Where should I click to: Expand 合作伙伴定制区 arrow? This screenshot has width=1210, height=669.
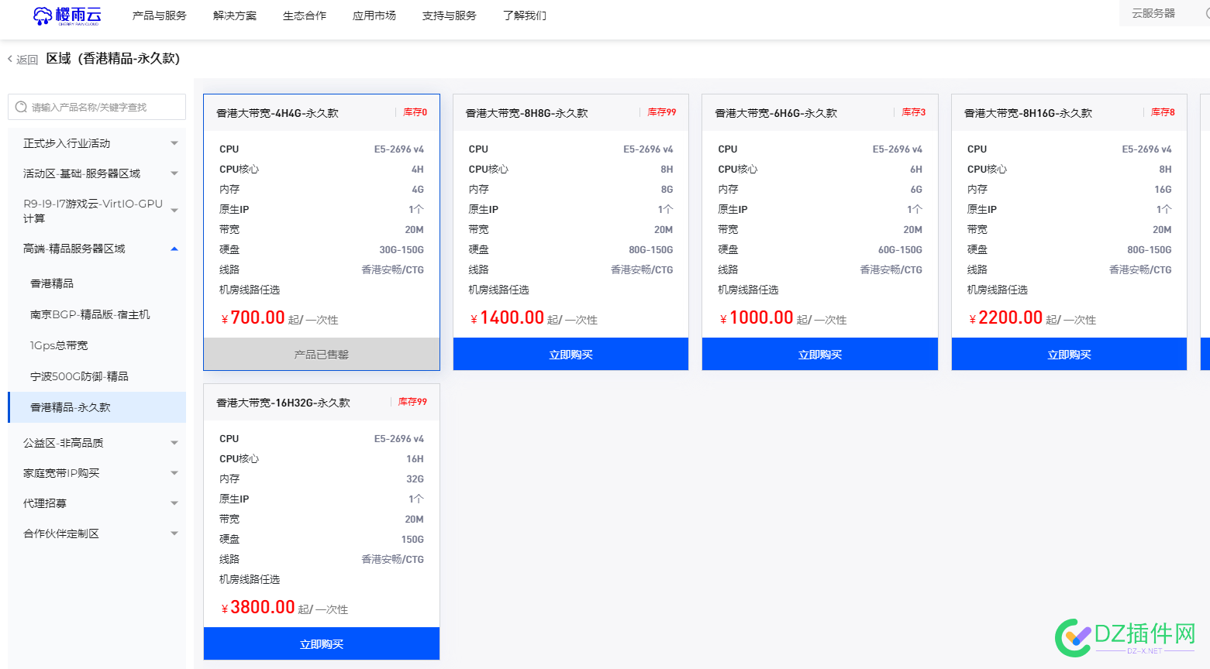[x=174, y=533]
